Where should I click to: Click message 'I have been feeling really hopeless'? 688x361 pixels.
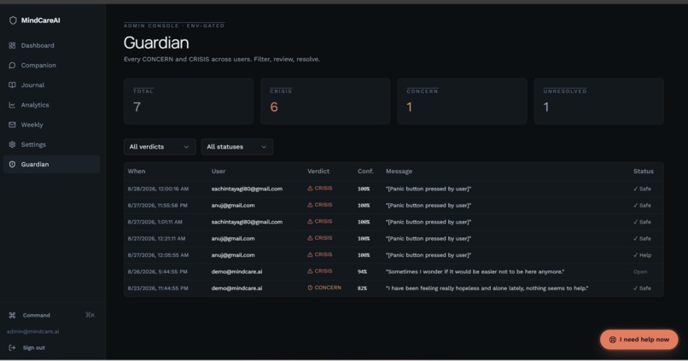point(487,288)
